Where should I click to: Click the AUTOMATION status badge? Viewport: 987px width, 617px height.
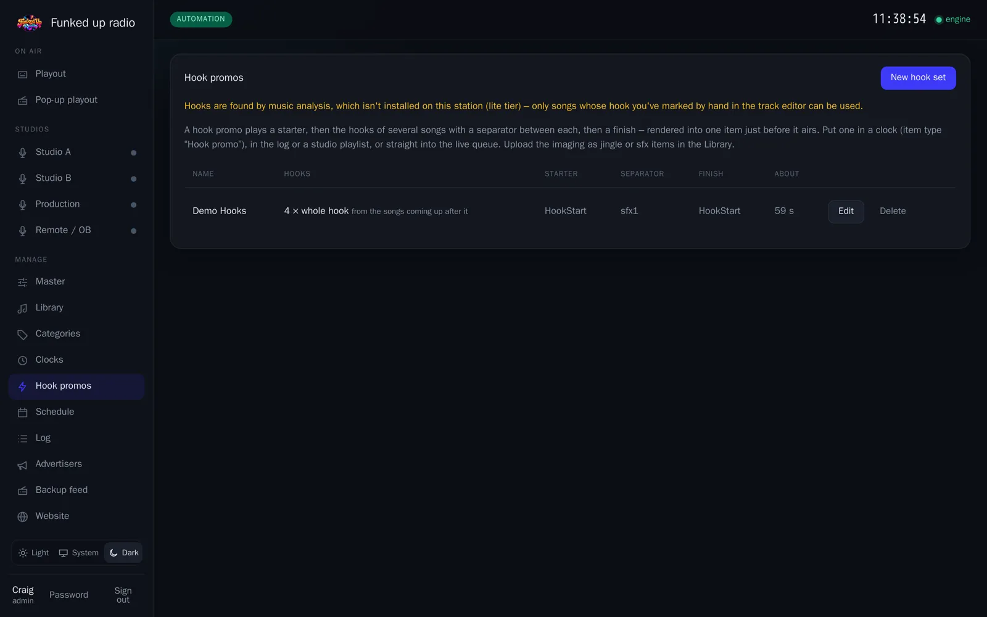pos(201,19)
